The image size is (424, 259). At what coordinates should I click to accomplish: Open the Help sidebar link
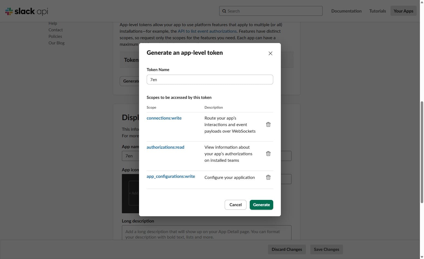click(x=53, y=23)
